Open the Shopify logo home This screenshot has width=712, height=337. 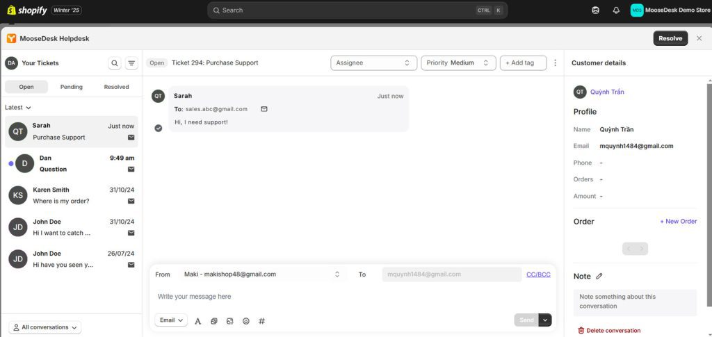click(x=27, y=10)
